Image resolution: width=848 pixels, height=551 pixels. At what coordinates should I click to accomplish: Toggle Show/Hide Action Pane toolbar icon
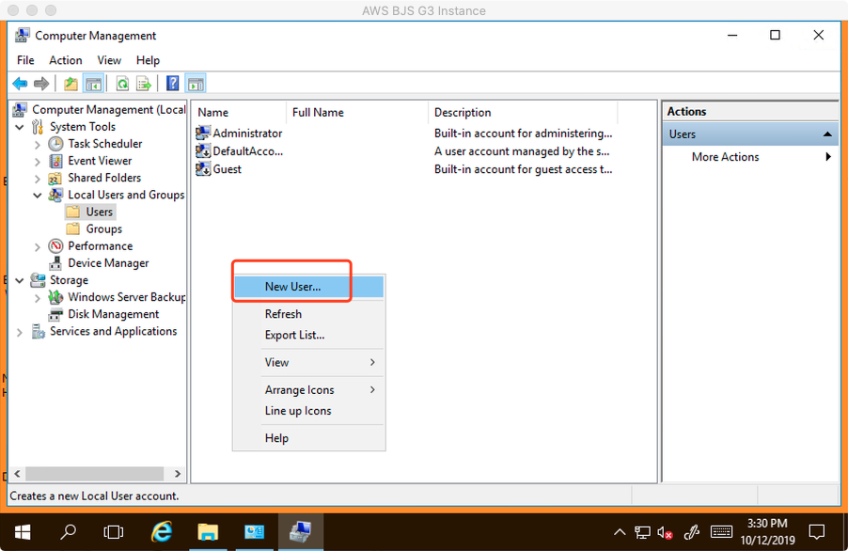pos(196,84)
